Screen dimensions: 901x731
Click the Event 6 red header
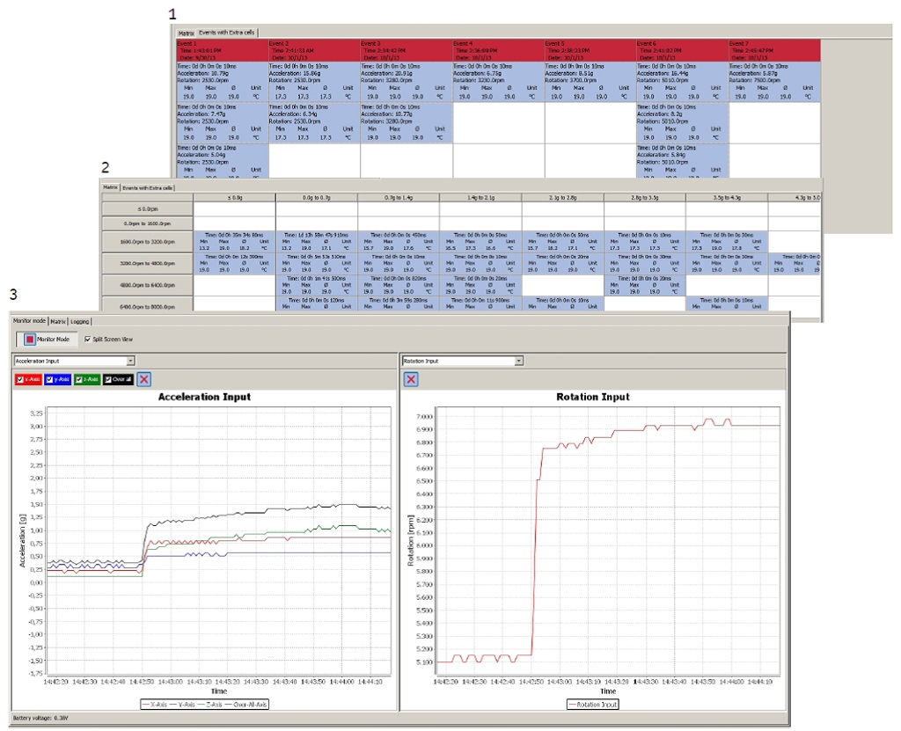click(682, 50)
